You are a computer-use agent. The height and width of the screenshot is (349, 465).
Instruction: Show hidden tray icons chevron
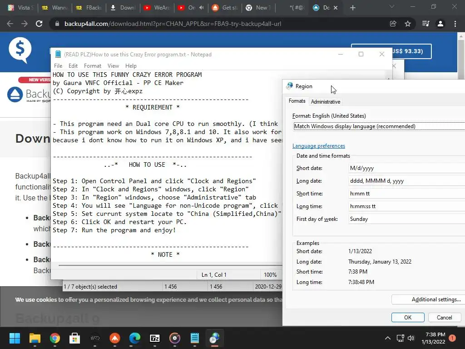click(388, 338)
